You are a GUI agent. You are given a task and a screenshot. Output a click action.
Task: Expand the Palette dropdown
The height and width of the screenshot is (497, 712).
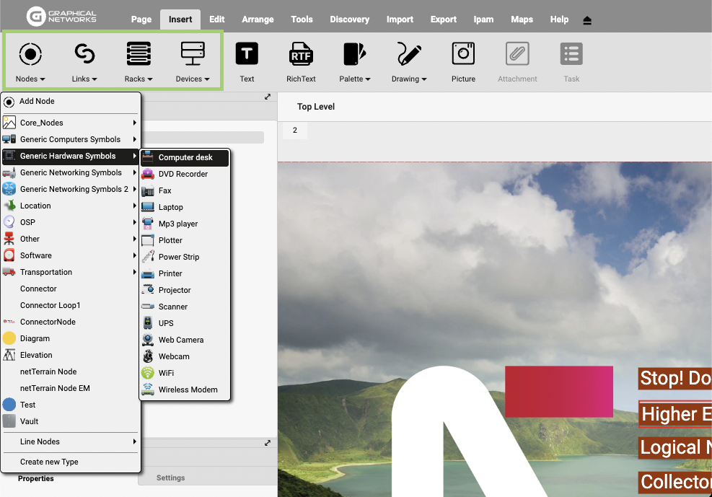click(x=355, y=62)
